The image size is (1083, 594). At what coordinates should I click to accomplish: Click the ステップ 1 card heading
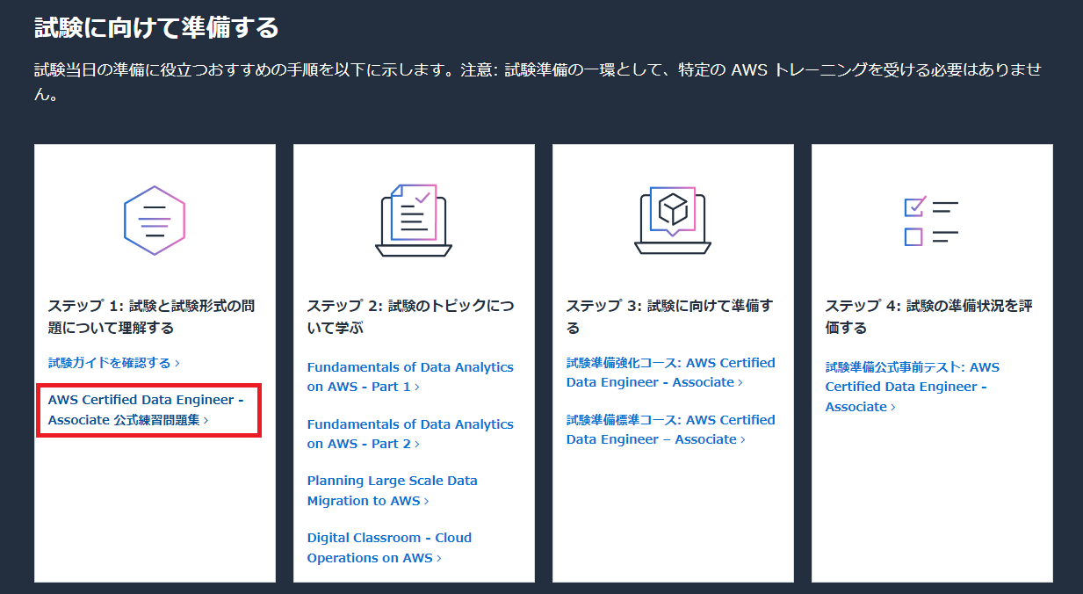click(151, 316)
